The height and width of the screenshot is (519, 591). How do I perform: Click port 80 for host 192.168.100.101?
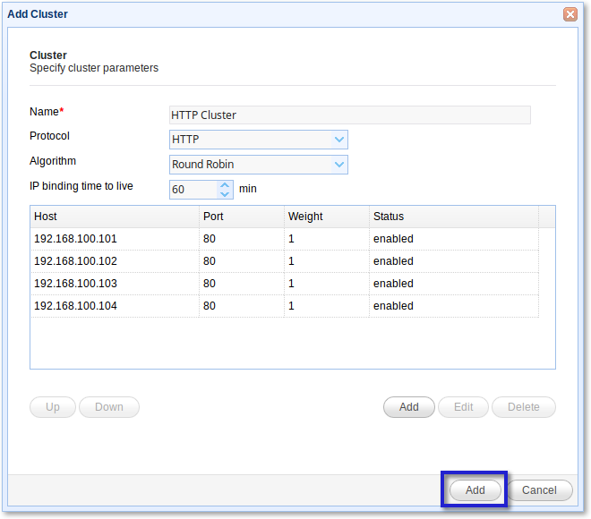click(x=210, y=239)
